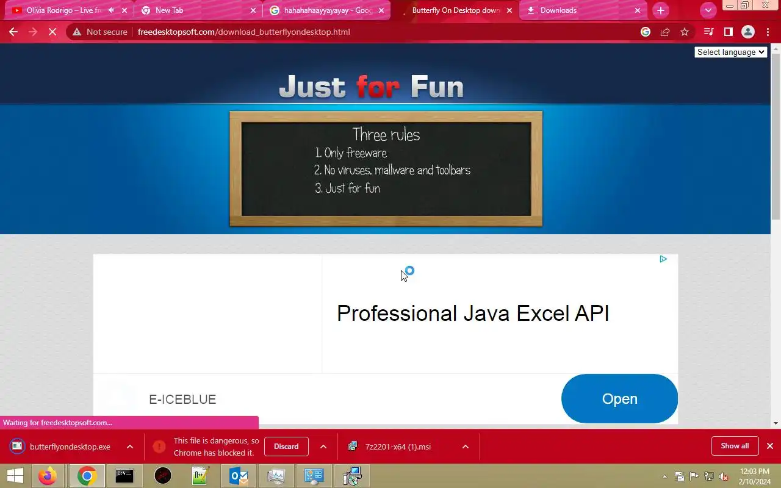781x488 pixels.
Task: Expand options for butterflyondesktop.exe download
Action: coord(130,447)
